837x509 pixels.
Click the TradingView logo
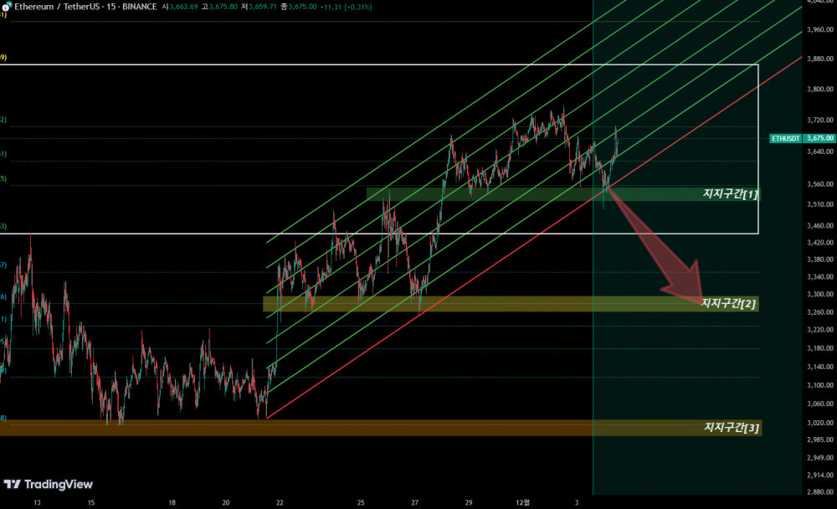pyautogui.click(x=49, y=484)
